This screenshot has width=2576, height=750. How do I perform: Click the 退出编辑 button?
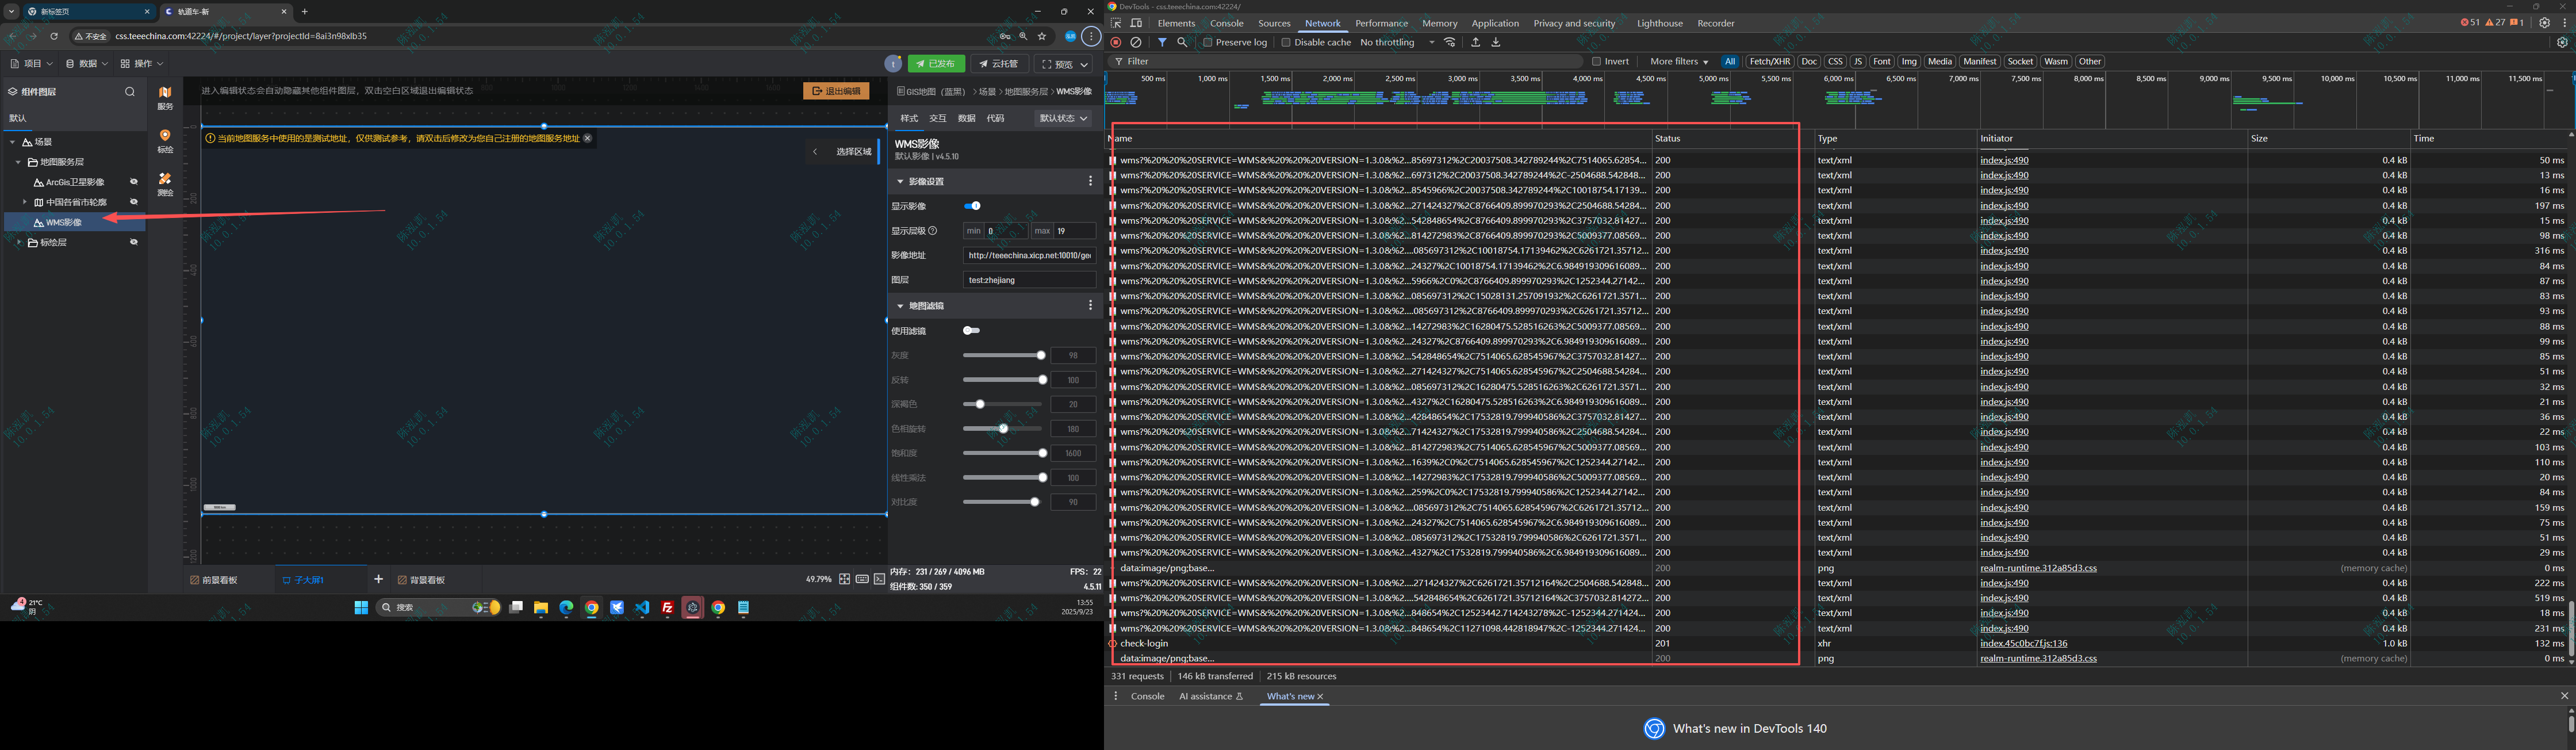click(836, 91)
